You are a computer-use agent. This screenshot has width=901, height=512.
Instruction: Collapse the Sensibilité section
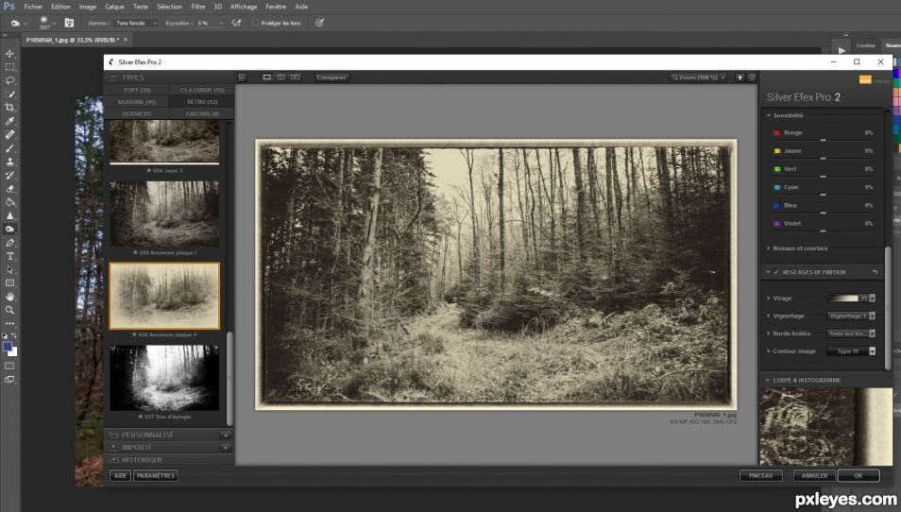769,115
